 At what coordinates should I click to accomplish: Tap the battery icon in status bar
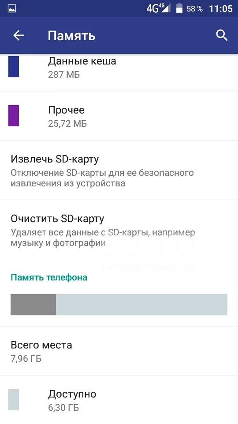coord(179,8)
